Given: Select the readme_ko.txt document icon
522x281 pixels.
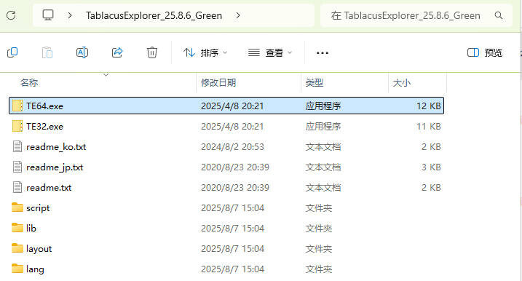Looking at the screenshot, I should point(17,146).
